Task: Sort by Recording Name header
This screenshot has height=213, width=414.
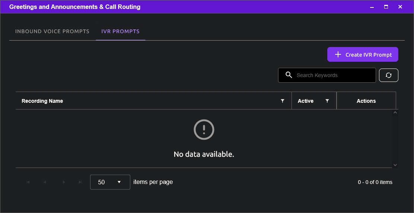Action: tap(42, 101)
